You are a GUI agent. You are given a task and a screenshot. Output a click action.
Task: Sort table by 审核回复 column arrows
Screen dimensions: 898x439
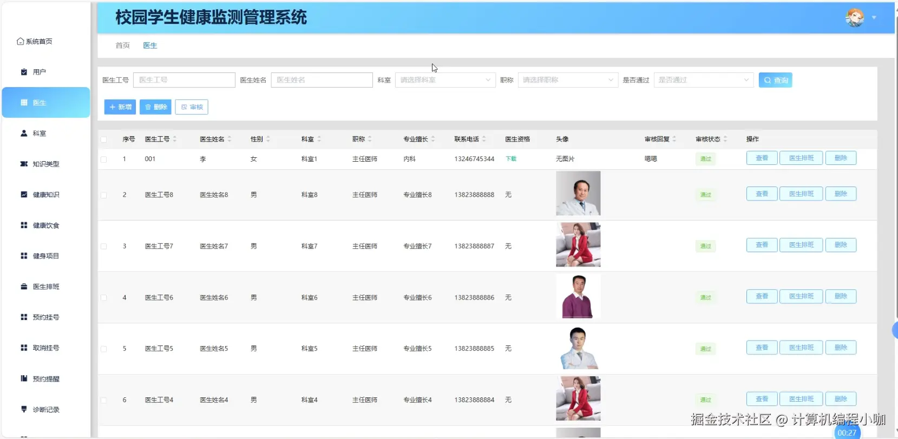(x=674, y=139)
